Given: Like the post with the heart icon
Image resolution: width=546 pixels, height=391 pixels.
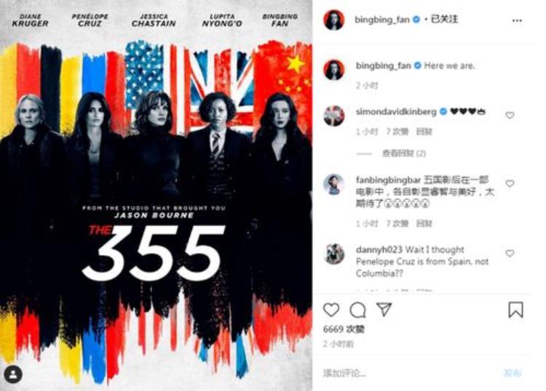Looking at the screenshot, I should tap(331, 310).
